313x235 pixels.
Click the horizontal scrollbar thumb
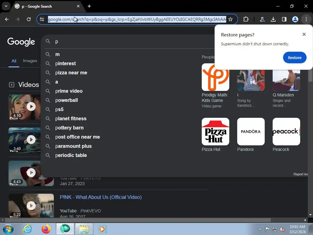pyautogui.click(x=138, y=220)
